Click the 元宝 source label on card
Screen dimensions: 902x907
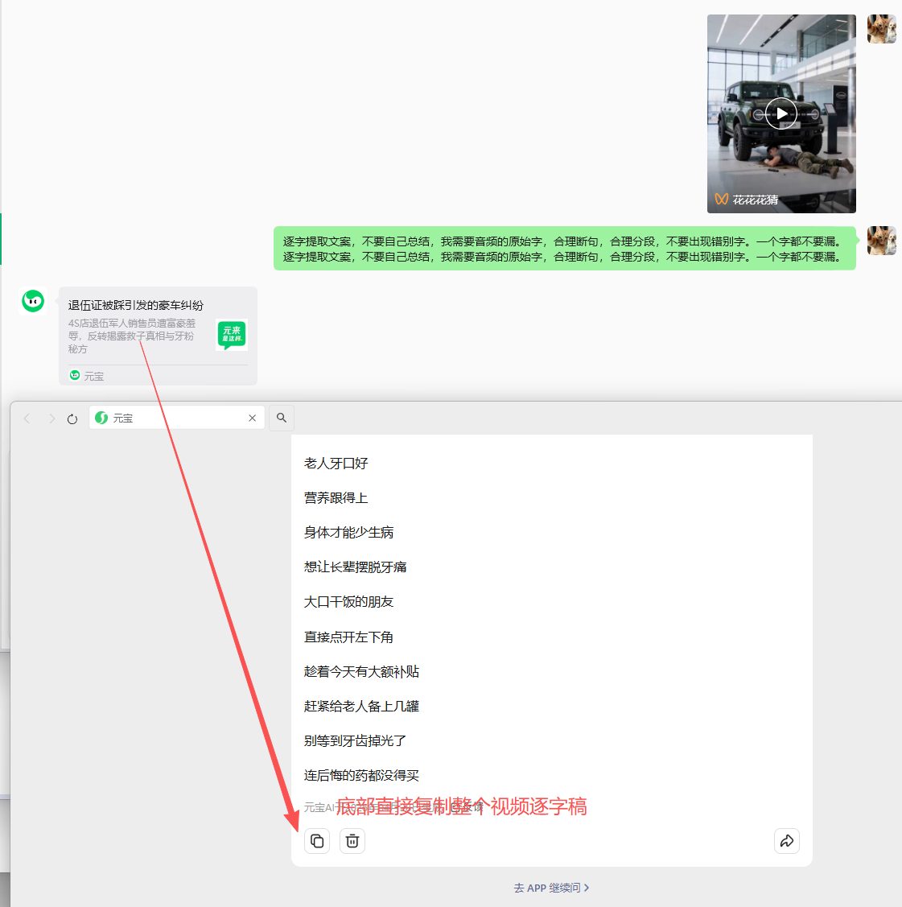point(87,375)
